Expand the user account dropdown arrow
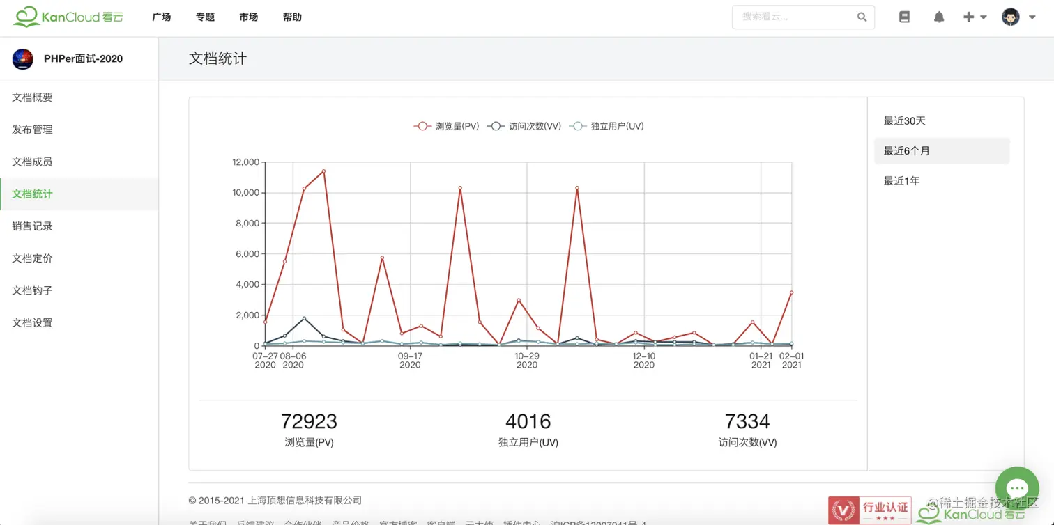 1032,17
